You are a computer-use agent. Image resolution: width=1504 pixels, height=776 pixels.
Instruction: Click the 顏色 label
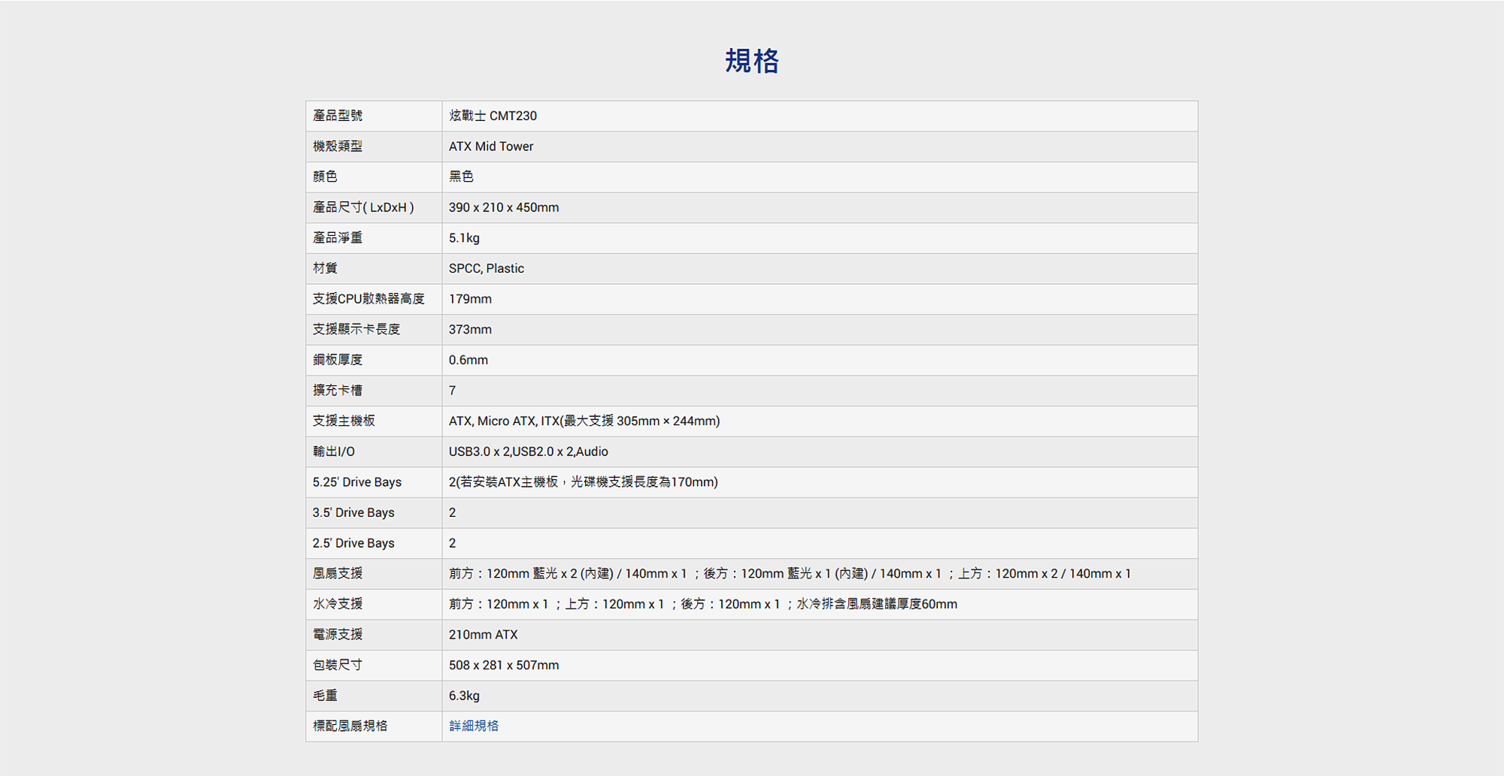tap(325, 177)
